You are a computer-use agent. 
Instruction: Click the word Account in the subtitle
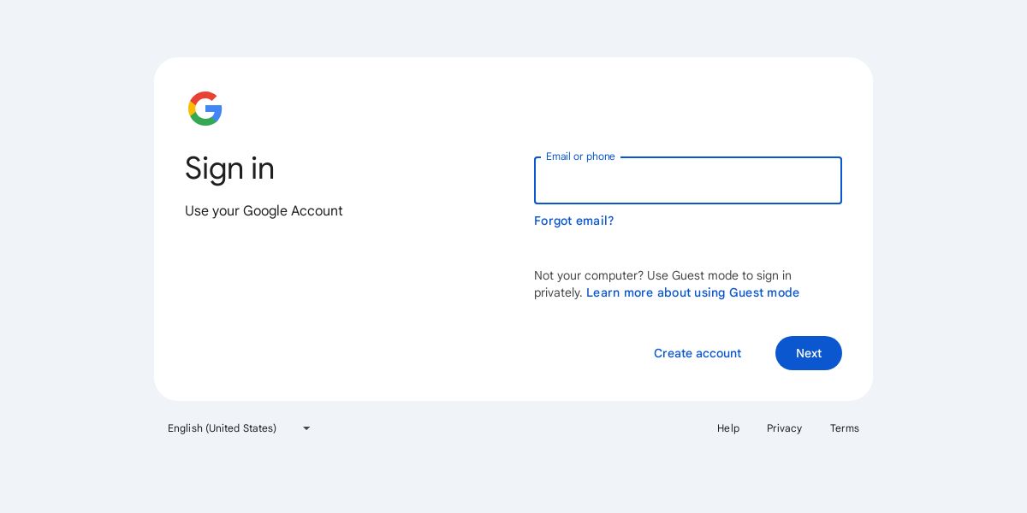(x=317, y=211)
